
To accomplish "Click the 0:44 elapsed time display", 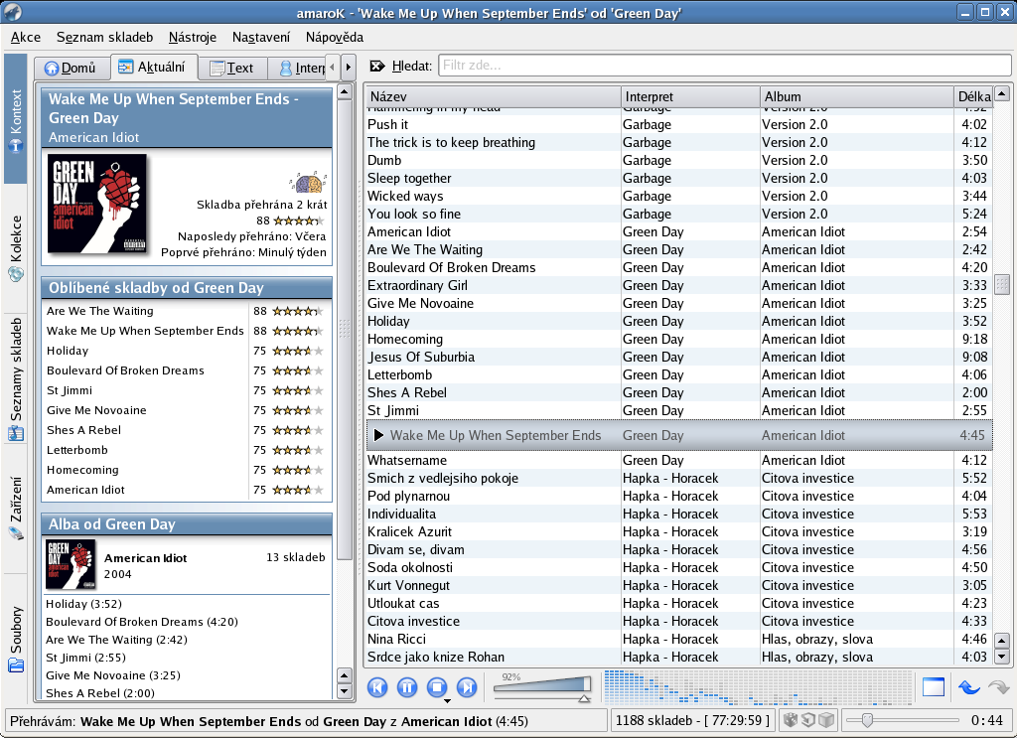I will [x=987, y=720].
